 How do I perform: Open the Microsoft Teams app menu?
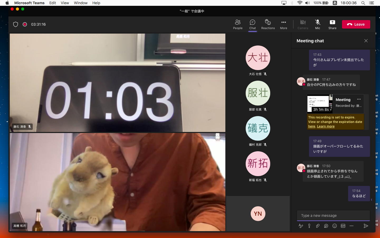coord(29,3)
